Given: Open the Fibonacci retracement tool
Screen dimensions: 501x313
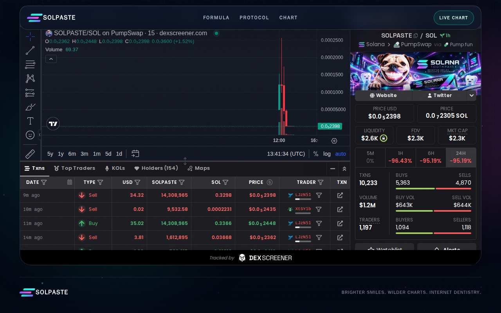Looking at the screenshot, I should [30, 65].
